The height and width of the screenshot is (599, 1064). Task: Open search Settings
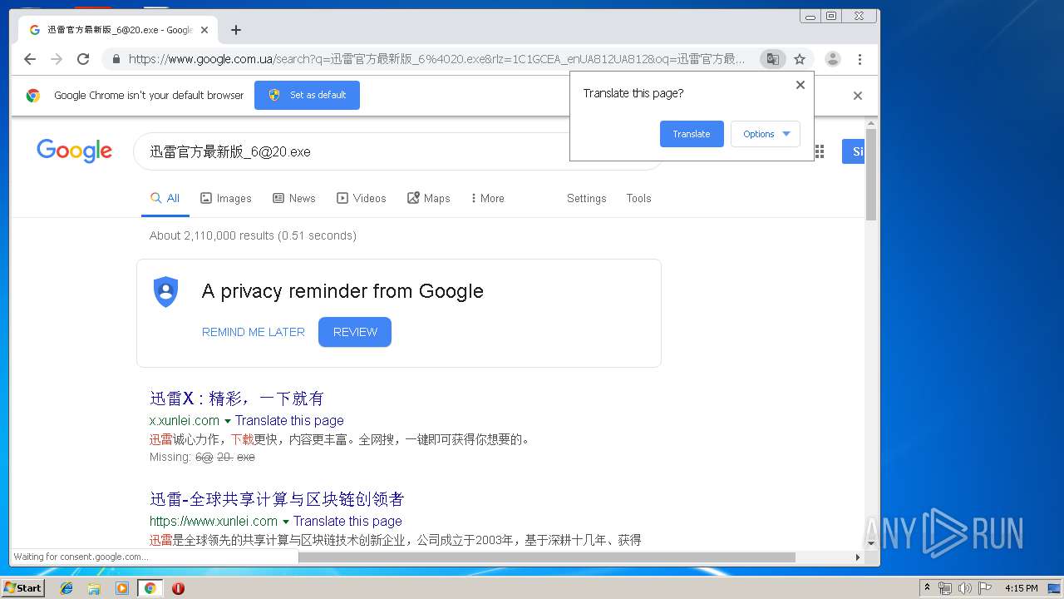point(587,198)
